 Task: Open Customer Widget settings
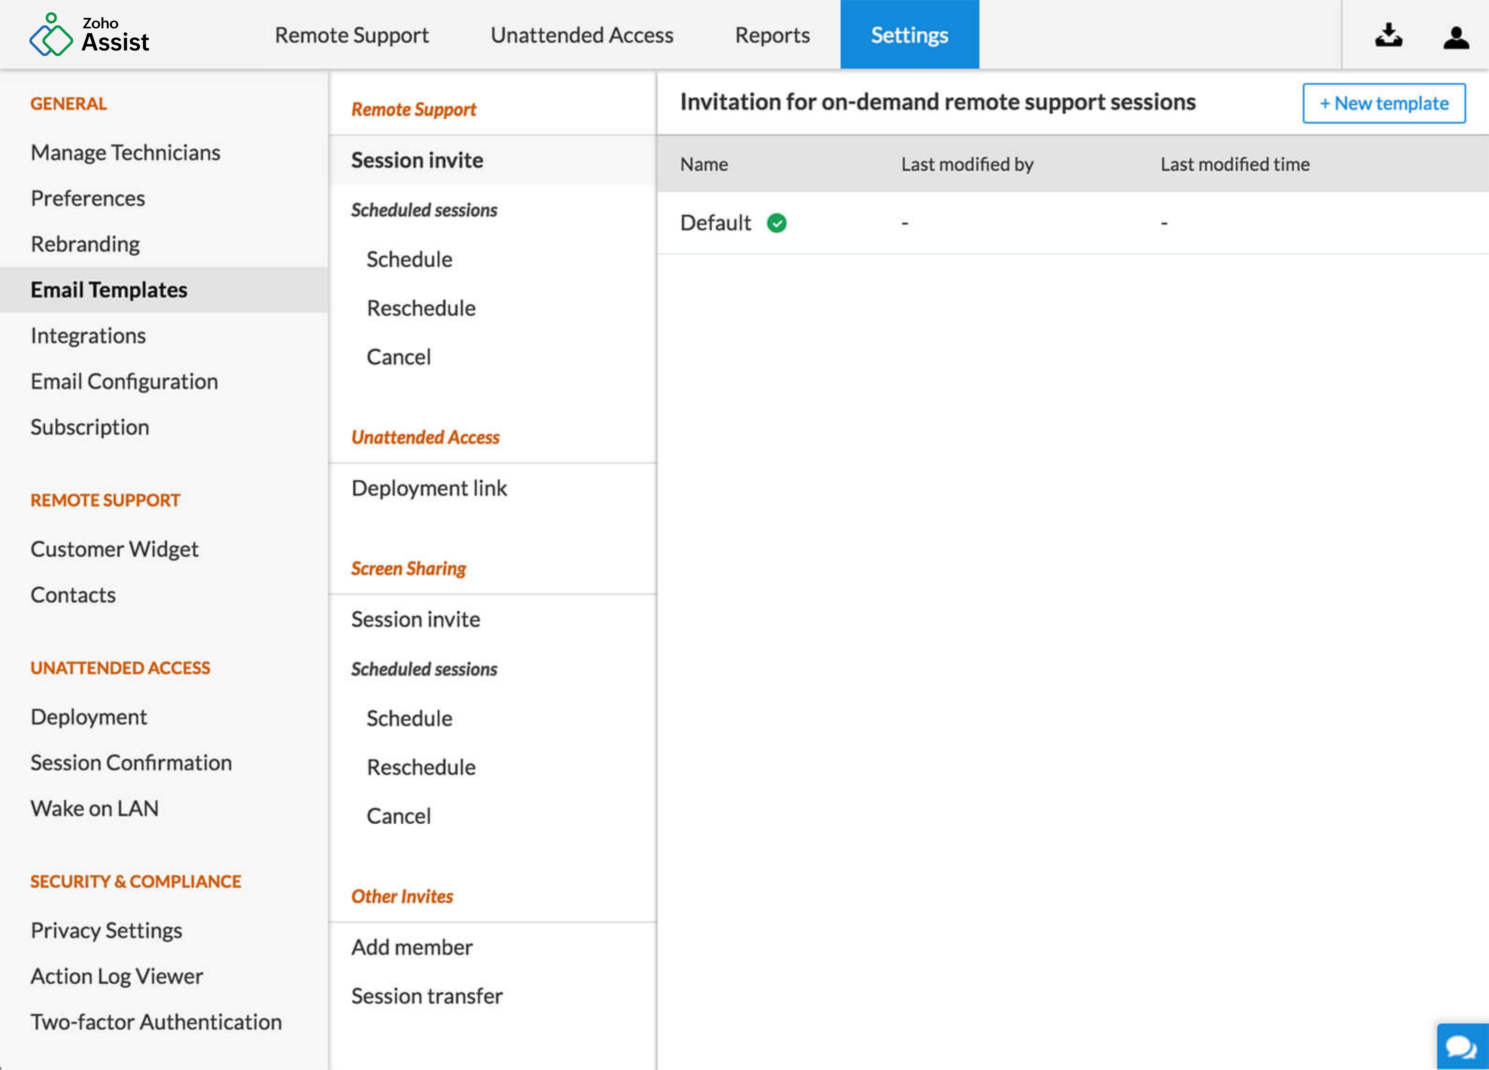[114, 549]
